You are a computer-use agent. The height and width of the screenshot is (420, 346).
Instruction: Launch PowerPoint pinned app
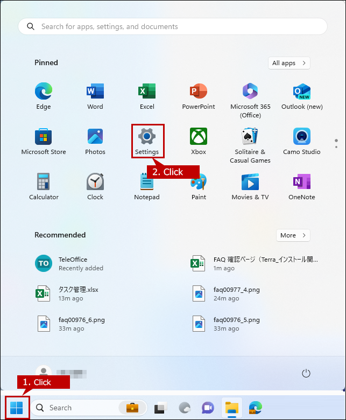pyautogui.click(x=199, y=96)
